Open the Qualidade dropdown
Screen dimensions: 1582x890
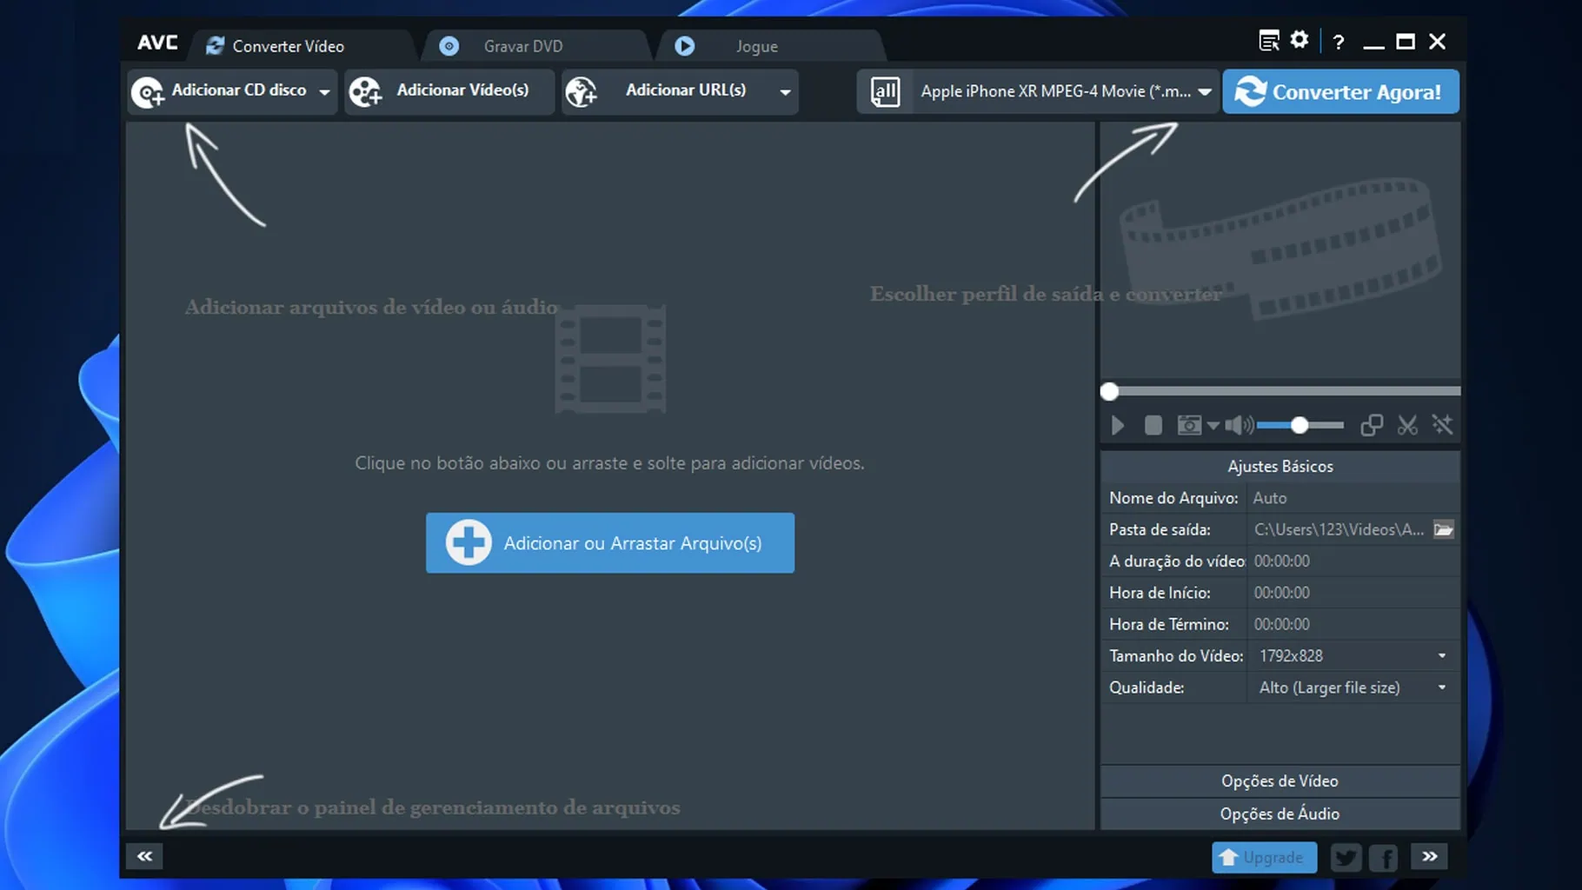pos(1441,687)
